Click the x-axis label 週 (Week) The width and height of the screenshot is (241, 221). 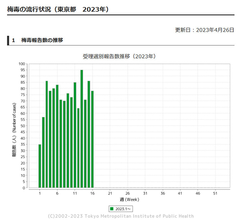point(129,199)
